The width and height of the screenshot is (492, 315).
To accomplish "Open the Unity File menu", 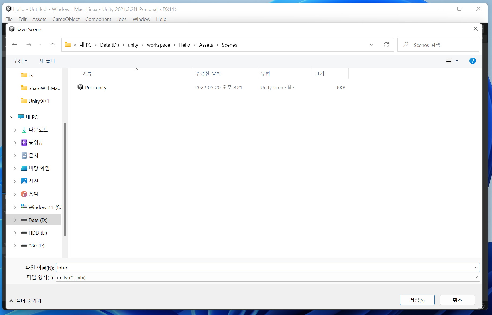I will click(x=9, y=19).
